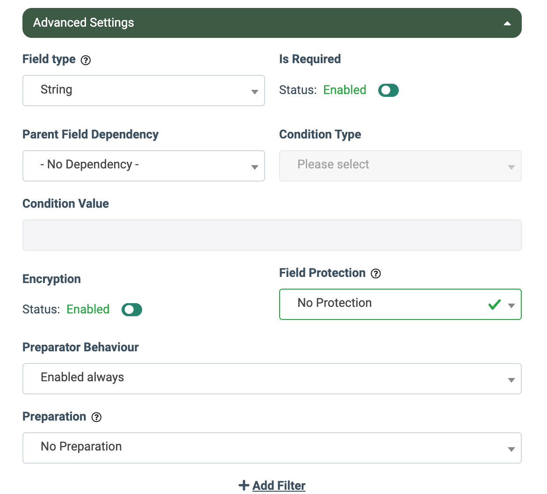Image resolution: width=547 pixels, height=494 pixels.
Task: Collapse the Advanced Settings section title
Action: pyautogui.click(x=84, y=23)
